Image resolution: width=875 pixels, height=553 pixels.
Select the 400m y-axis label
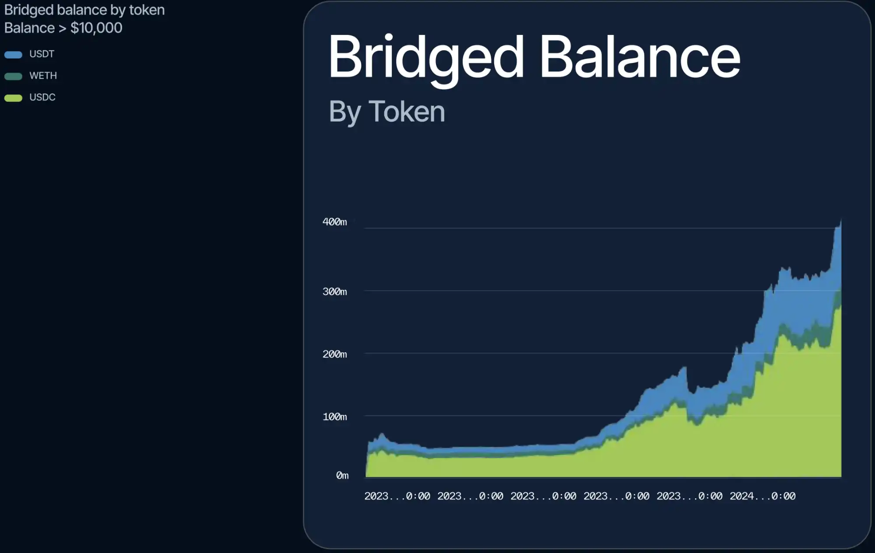tap(334, 222)
